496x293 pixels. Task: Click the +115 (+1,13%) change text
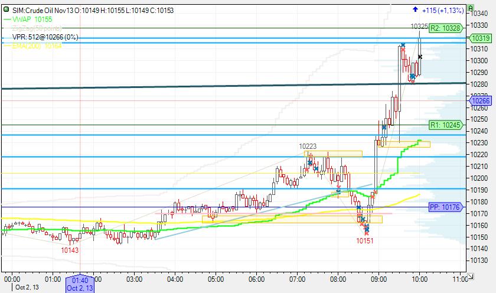[443, 10]
